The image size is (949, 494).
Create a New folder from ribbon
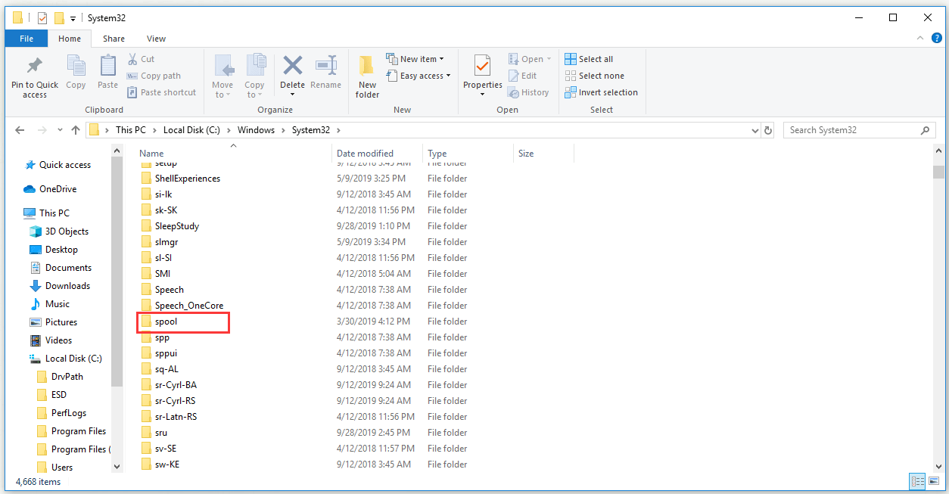tap(366, 75)
